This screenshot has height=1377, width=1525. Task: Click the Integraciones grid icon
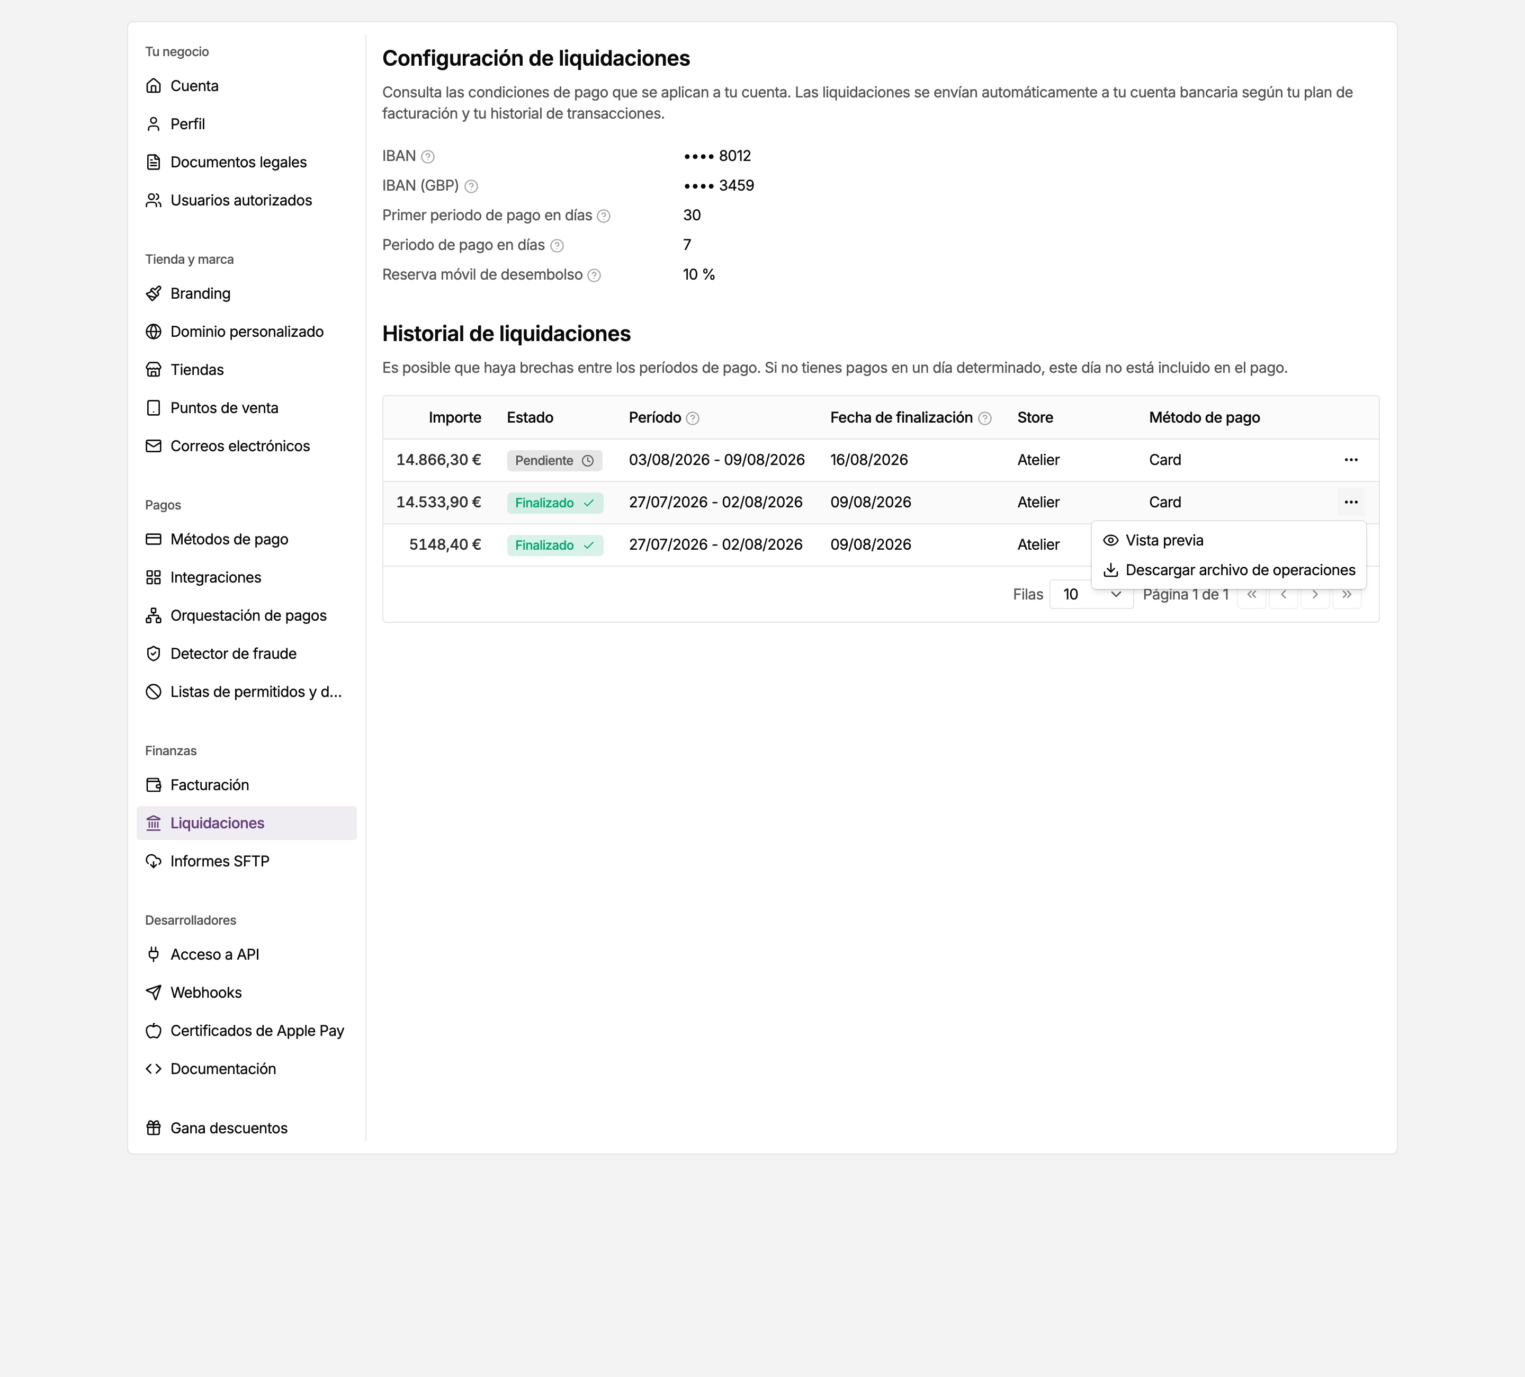point(154,577)
